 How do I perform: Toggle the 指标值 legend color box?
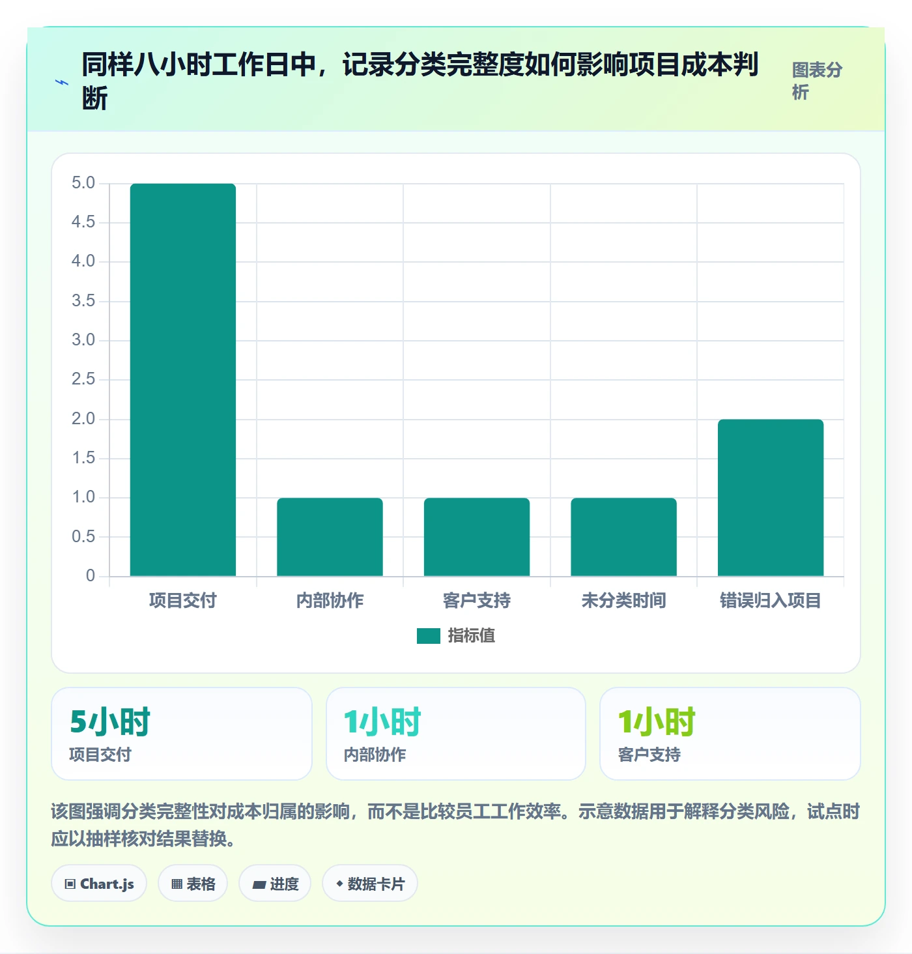click(429, 636)
